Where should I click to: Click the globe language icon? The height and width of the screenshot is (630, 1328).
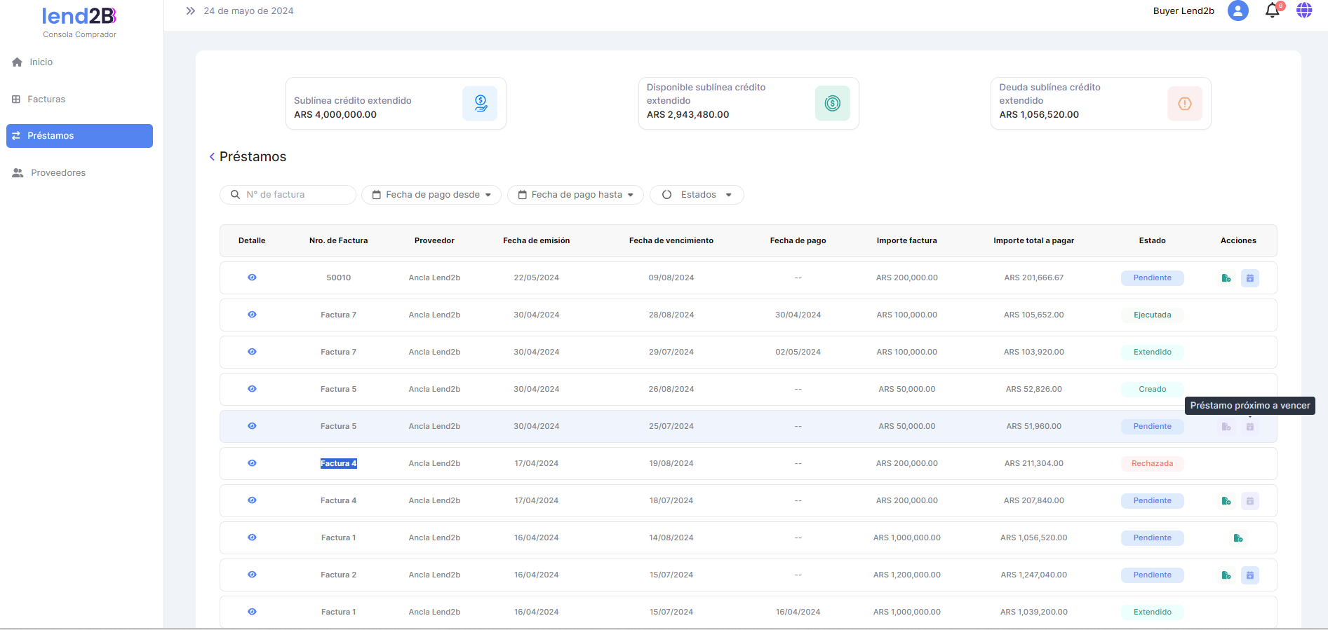click(x=1303, y=11)
